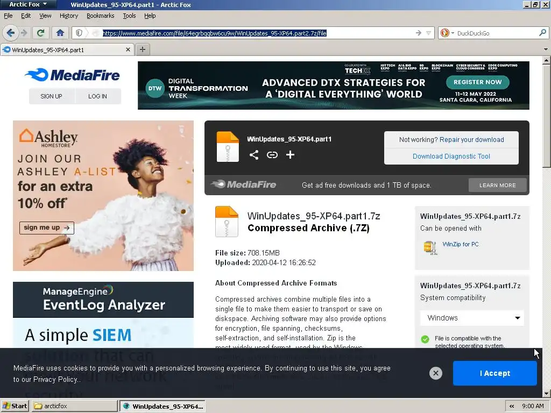Image resolution: width=551 pixels, height=413 pixels.
Task: Click the archive icon beside Compressed Archive heading
Action: (227, 222)
